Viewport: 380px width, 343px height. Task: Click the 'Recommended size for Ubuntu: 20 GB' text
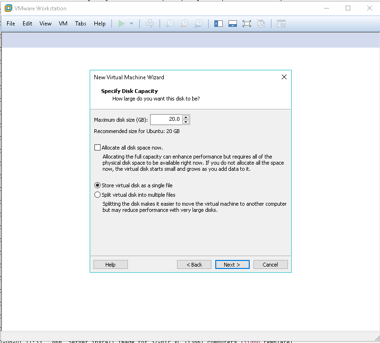tap(137, 131)
